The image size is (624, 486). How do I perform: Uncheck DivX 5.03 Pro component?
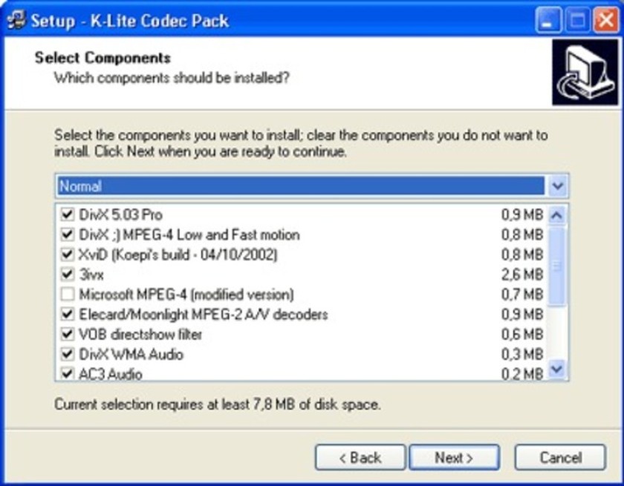tap(68, 214)
